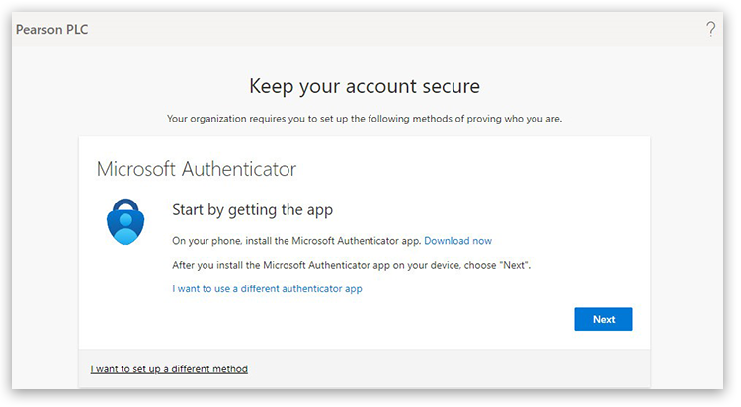Click the gray footer strip beside the method link
Viewport: 741px width, 407px height.
click(445, 369)
